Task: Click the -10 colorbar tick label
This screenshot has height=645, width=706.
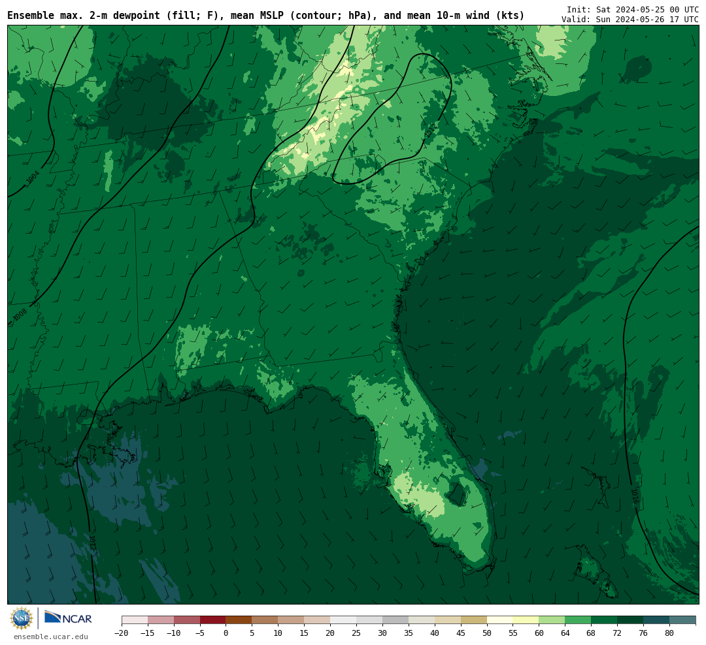Action: coord(174,633)
